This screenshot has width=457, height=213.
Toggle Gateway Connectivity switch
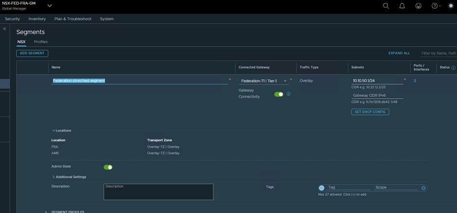tap(279, 94)
